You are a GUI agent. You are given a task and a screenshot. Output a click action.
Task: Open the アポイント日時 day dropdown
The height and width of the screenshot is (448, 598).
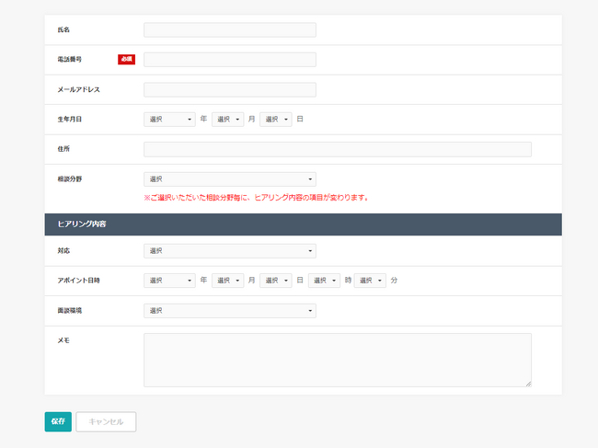point(276,281)
